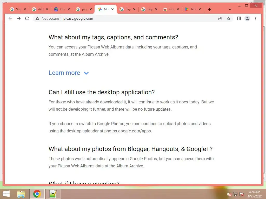Click the muted volume tray icon
The height and width of the screenshot is (199, 266).
229,194
